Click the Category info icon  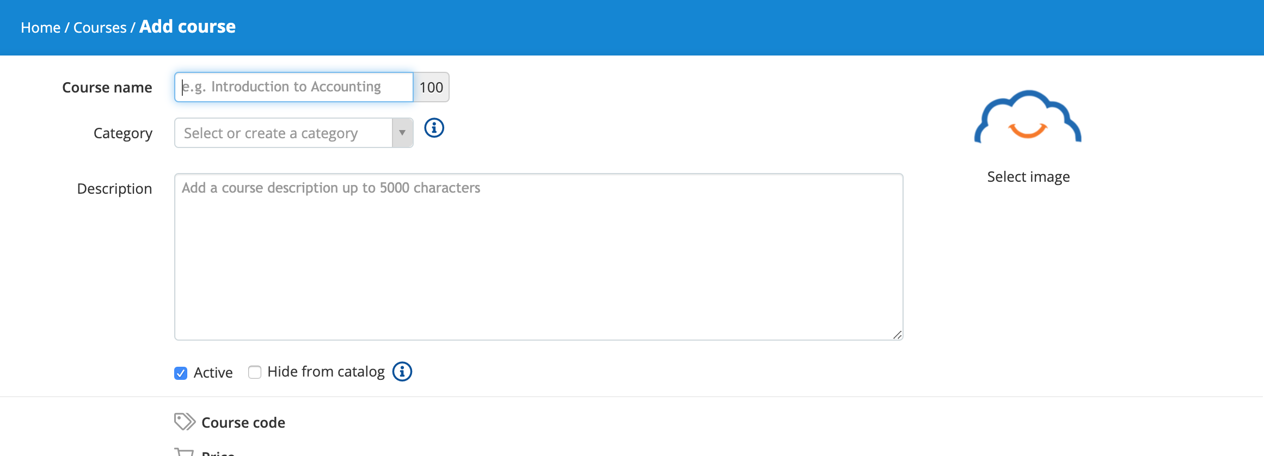point(434,128)
